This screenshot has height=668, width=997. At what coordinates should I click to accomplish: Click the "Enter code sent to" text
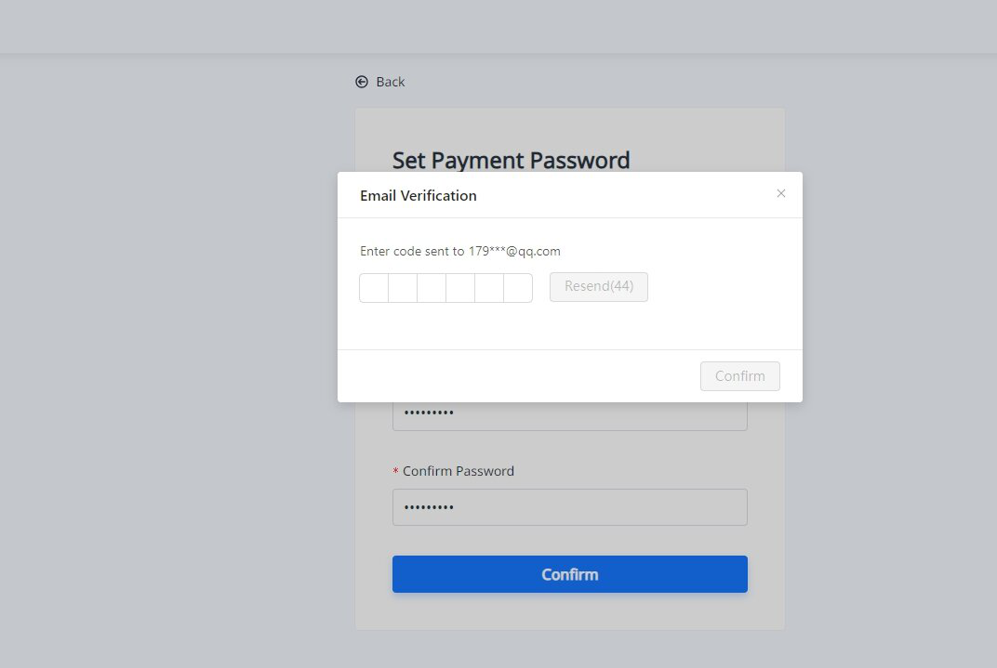[x=412, y=251]
